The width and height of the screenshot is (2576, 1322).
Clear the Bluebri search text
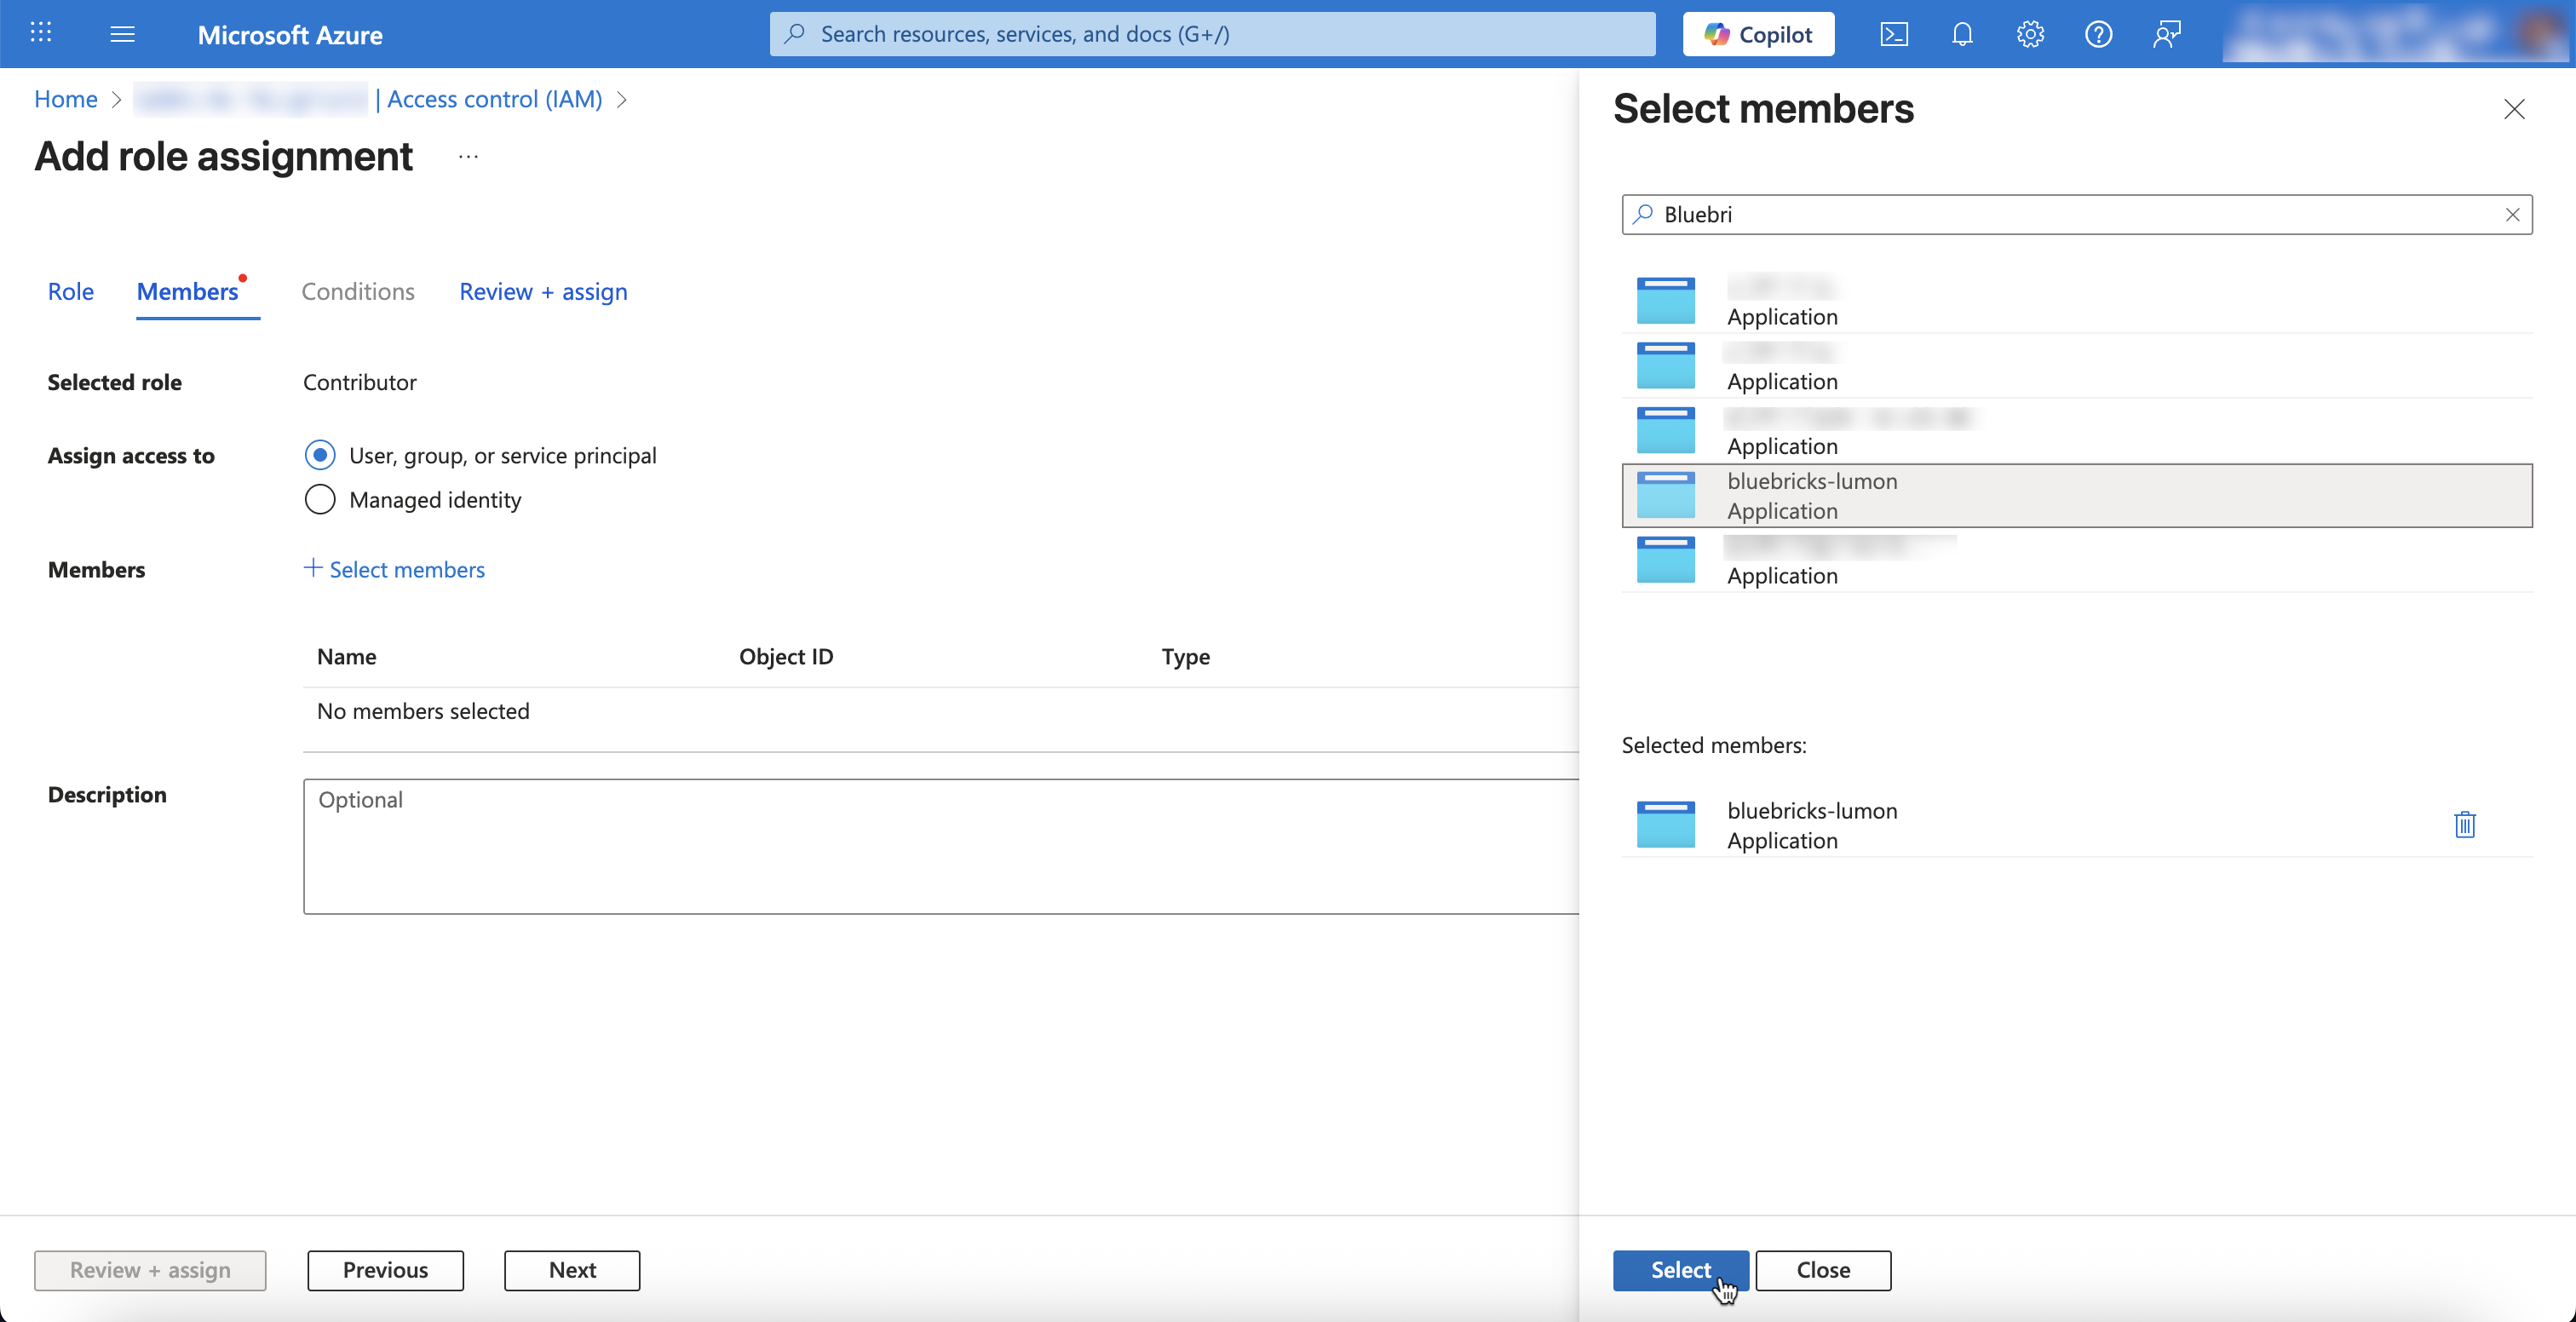pyautogui.click(x=2512, y=215)
